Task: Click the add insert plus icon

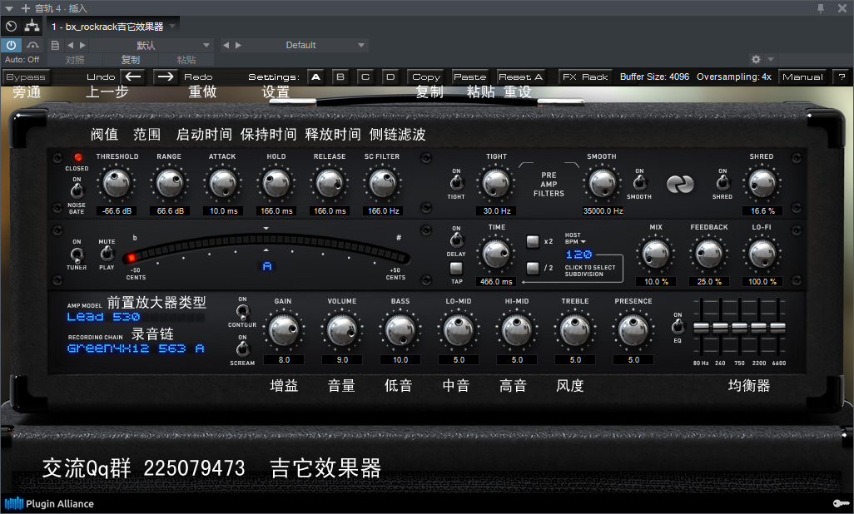Action: coord(26,8)
